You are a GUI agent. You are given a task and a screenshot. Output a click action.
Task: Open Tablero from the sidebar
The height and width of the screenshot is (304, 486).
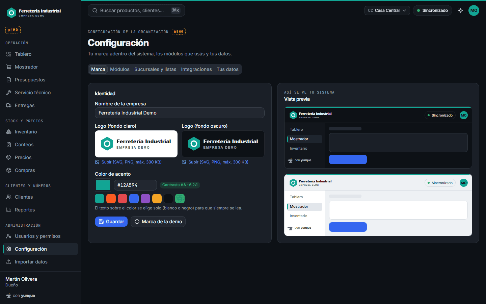point(40,54)
